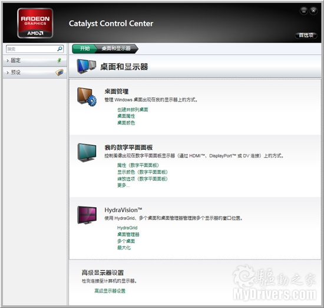Click the presets icon beside 预设
This screenshot has width=324, height=308.
59,73
